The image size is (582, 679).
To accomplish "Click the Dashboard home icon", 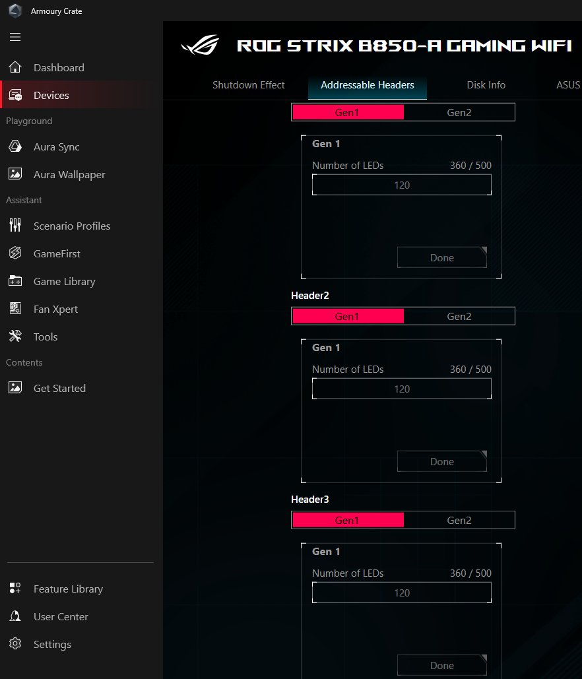I will (15, 67).
